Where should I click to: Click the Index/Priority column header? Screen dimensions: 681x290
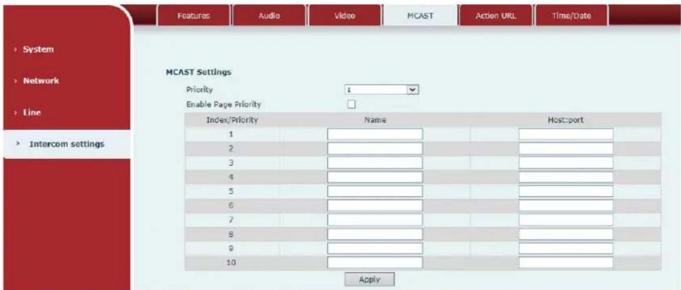pyautogui.click(x=232, y=120)
